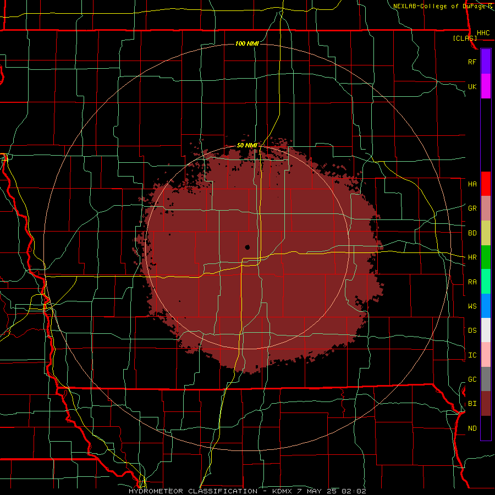This screenshot has height=495, width=495.
Task: Click the blue WS legend swatch
Action: click(486, 306)
